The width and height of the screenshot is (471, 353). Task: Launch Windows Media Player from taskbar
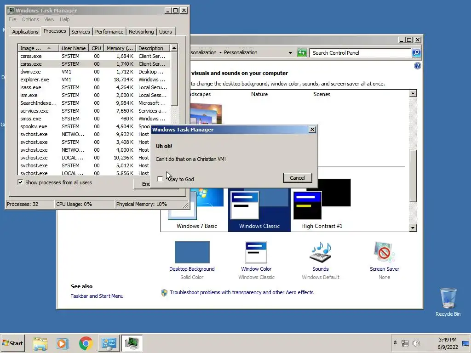pyautogui.click(x=63, y=343)
